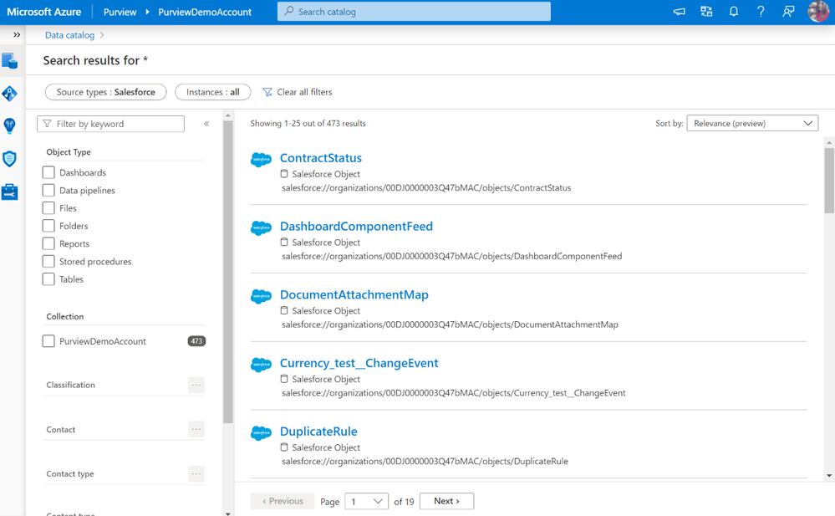Viewport: 835px width, 516px height.
Task: Open the feedback person icon
Action: 788,11
